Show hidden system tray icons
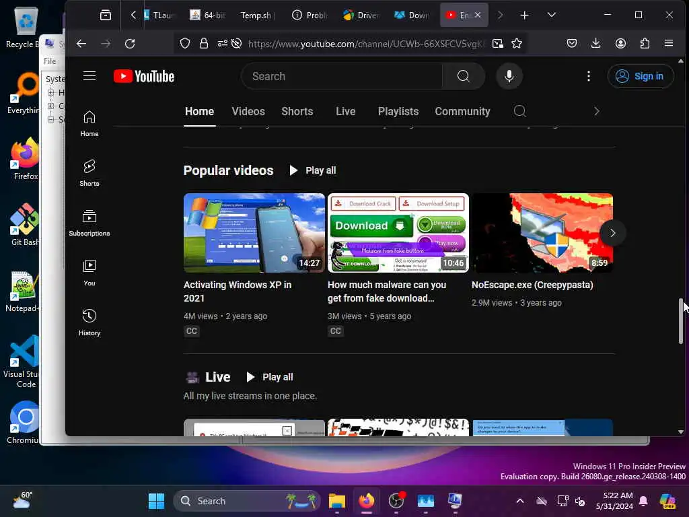The height and width of the screenshot is (517, 689). [x=520, y=501]
